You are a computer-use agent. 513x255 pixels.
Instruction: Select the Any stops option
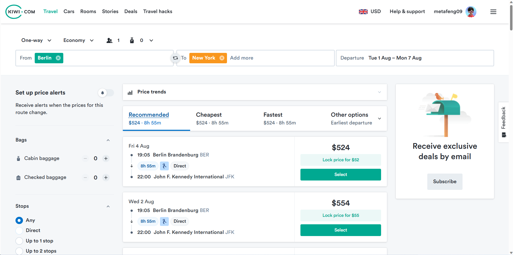click(19, 220)
